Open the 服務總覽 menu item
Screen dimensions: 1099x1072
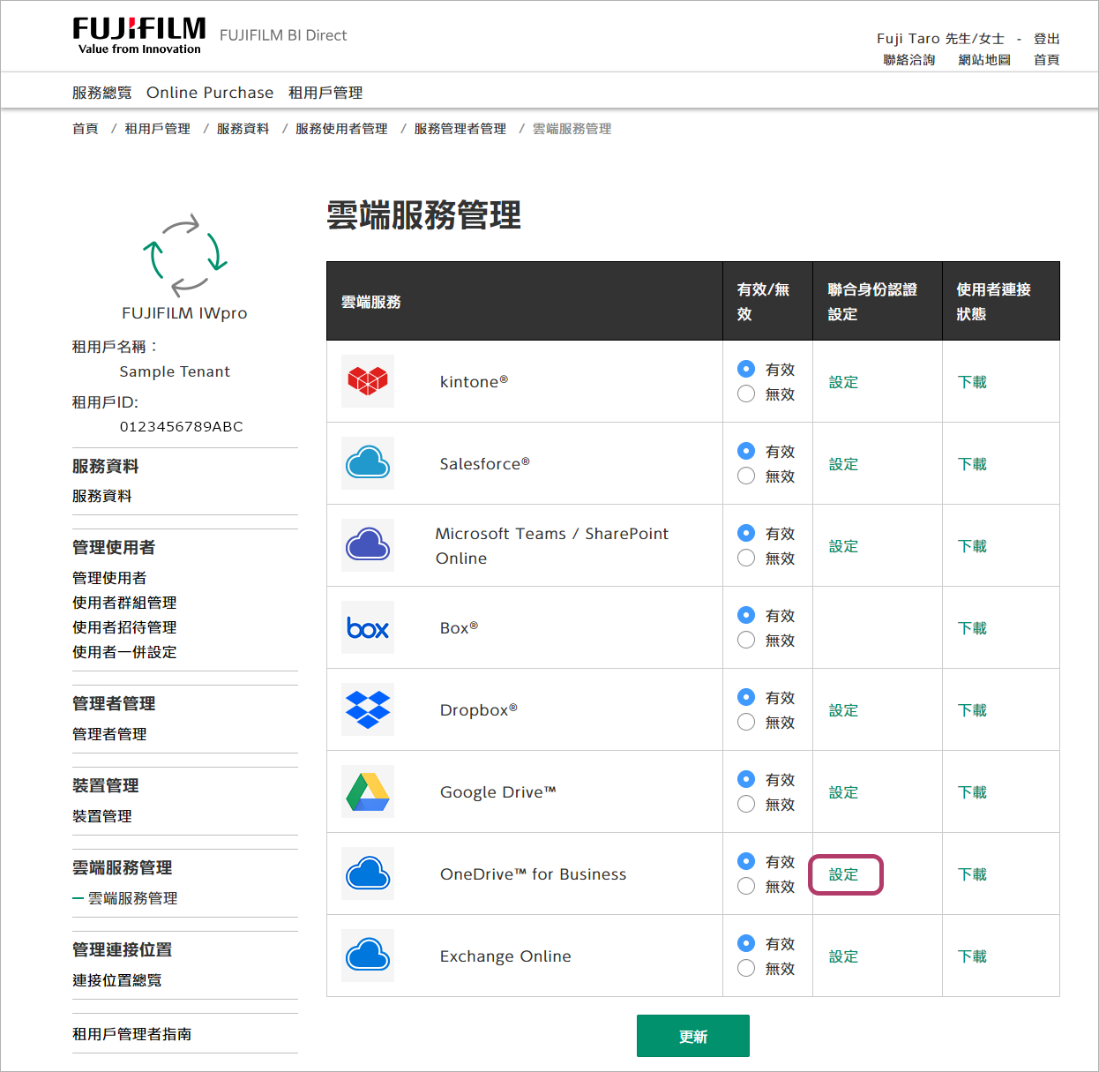tap(101, 93)
